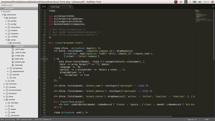Click the runtime folder icon
This screenshot has height=121, width=215.
[9, 37]
